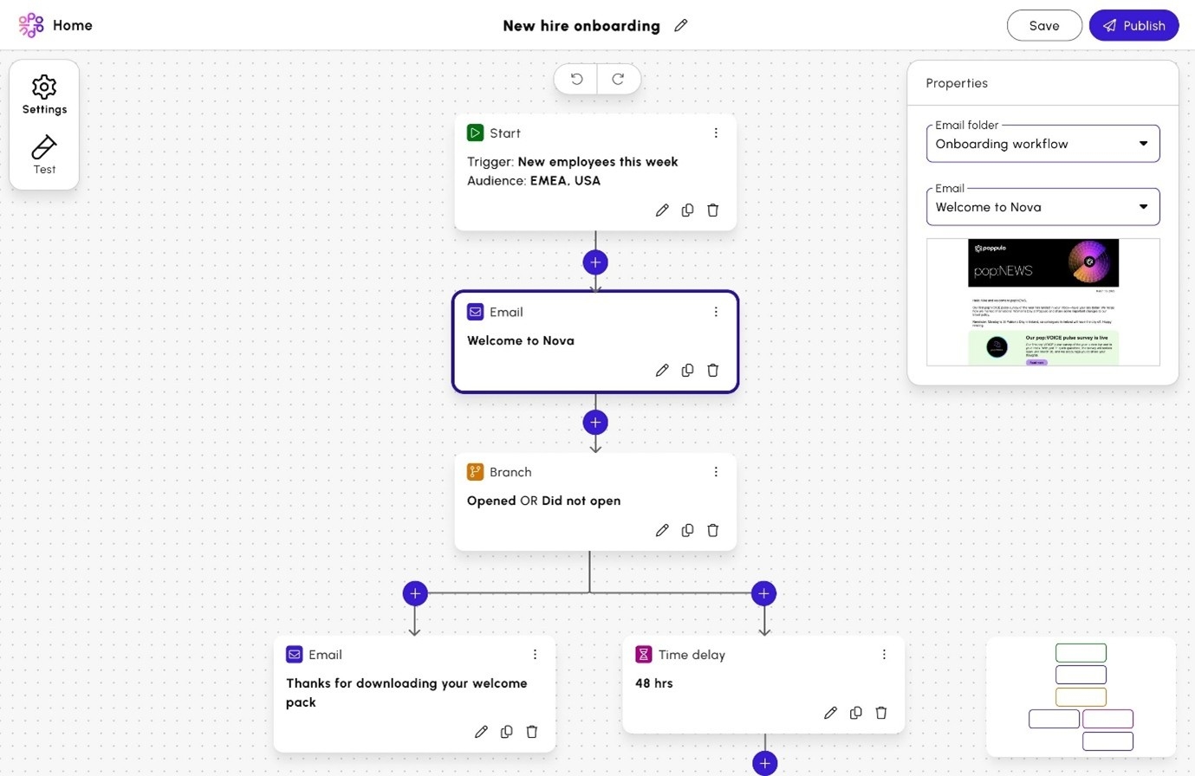Undo the last workflow change
The width and height of the screenshot is (1195, 776).
[x=575, y=79]
